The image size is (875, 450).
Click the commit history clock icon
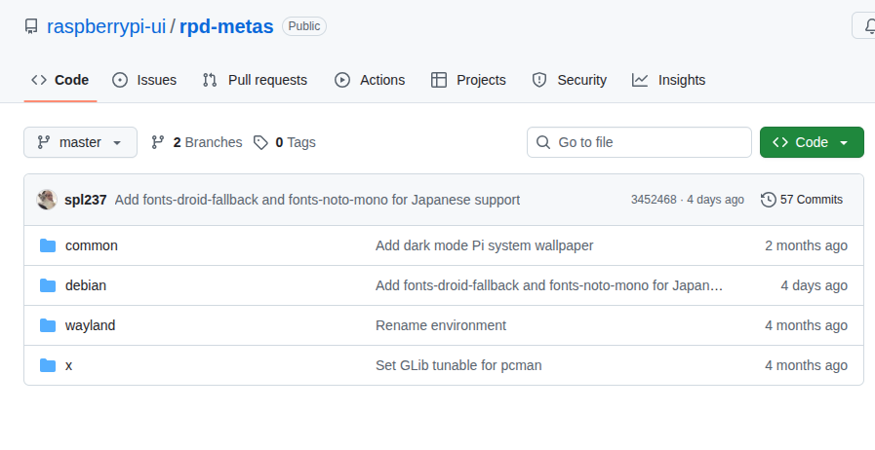(769, 200)
